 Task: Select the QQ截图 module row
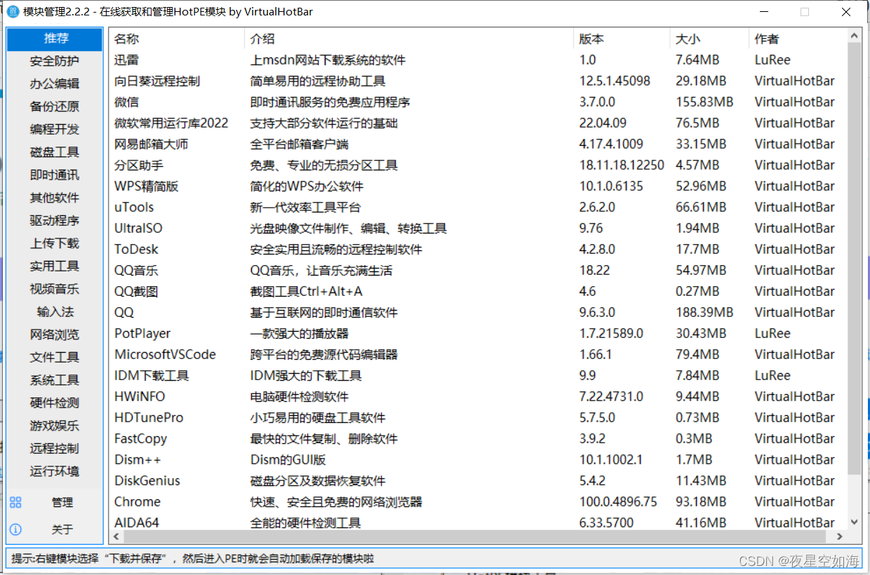[x=478, y=291]
